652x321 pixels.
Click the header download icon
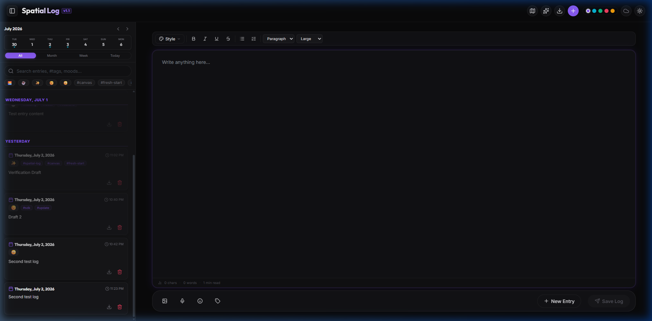[x=560, y=11]
